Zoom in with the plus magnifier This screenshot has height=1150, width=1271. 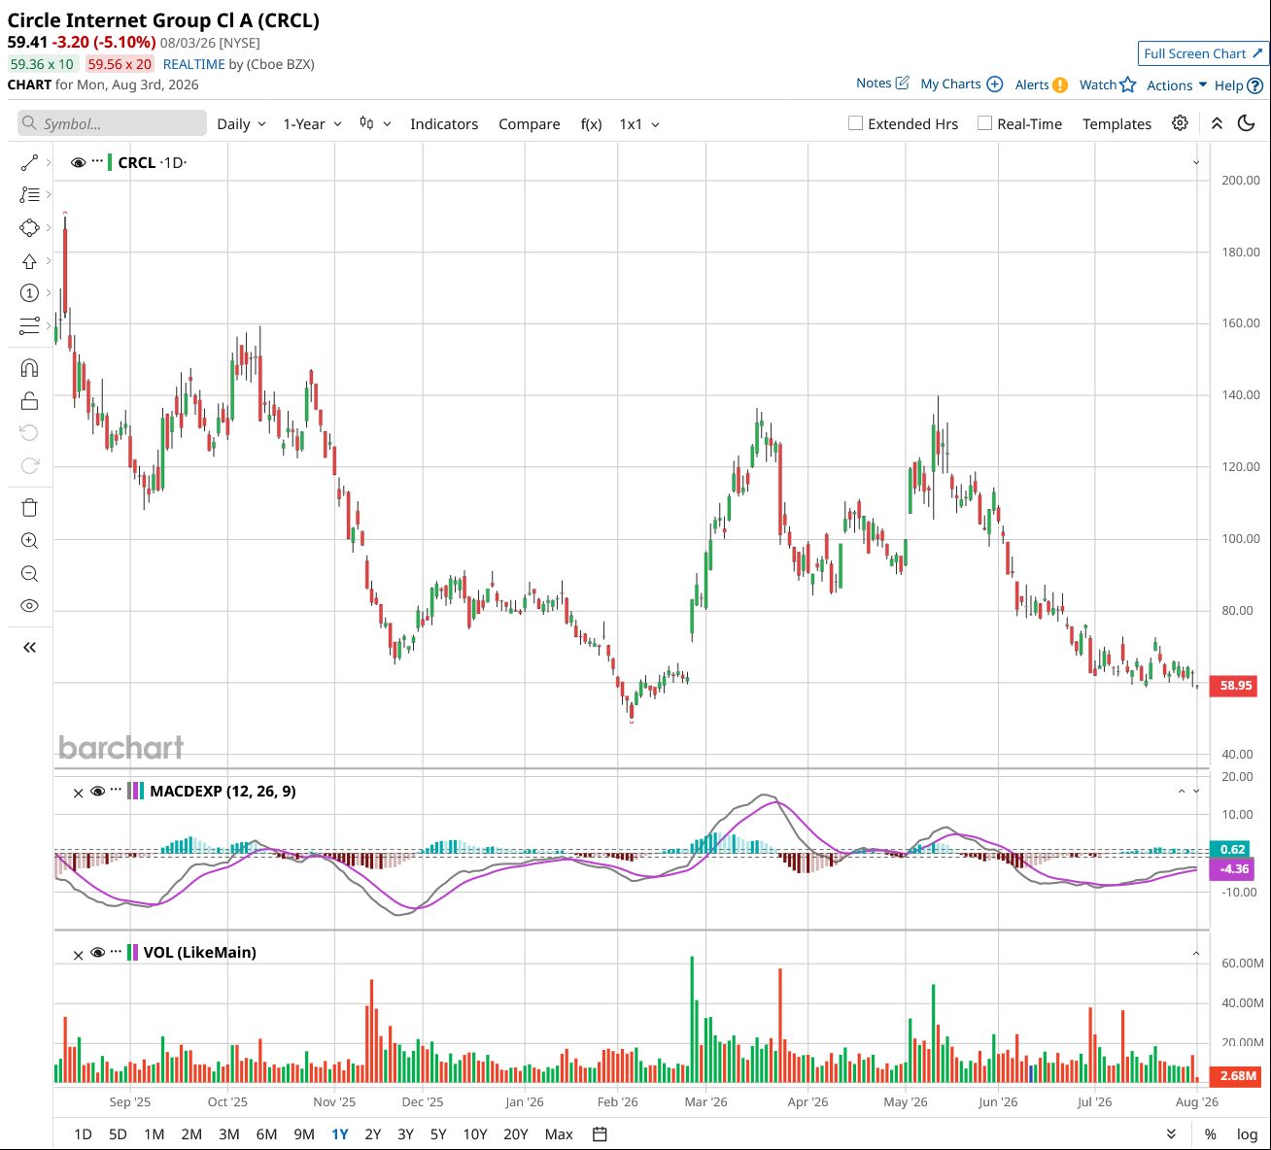coord(29,540)
